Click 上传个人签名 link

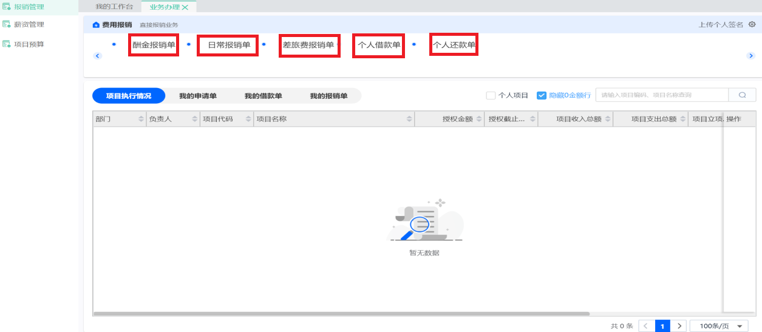coord(721,25)
